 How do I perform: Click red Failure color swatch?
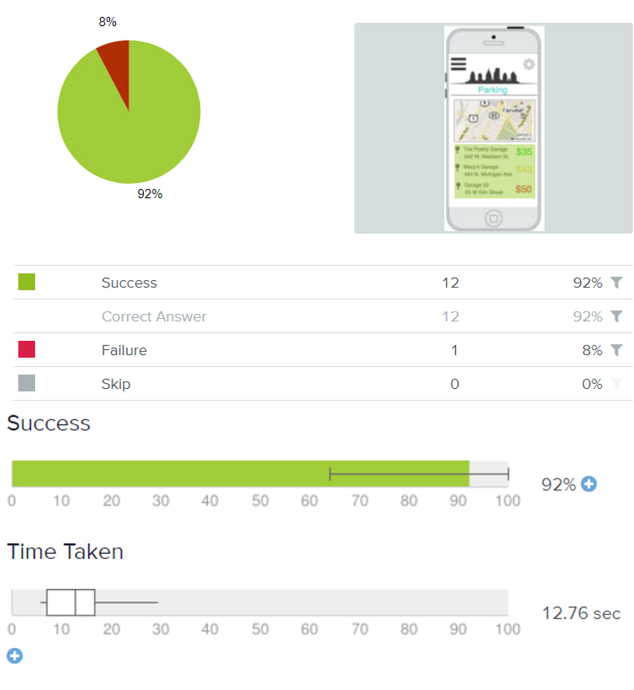(x=27, y=349)
